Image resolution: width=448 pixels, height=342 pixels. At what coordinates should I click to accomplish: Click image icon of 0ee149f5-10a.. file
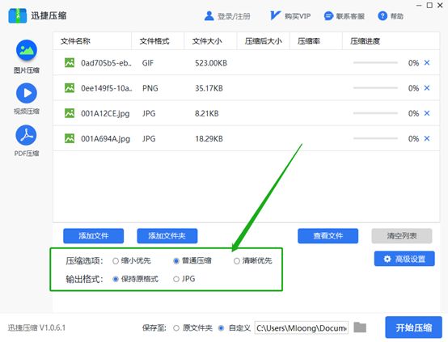pyautogui.click(x=70, y=88)
